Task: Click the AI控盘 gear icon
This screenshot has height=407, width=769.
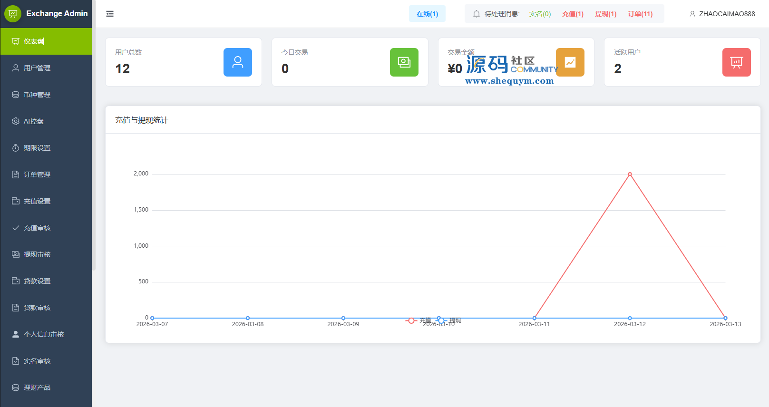Action: point(16,121)
